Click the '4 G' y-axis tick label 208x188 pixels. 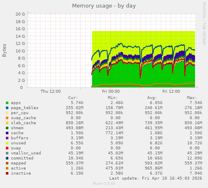tap(21, 73)
